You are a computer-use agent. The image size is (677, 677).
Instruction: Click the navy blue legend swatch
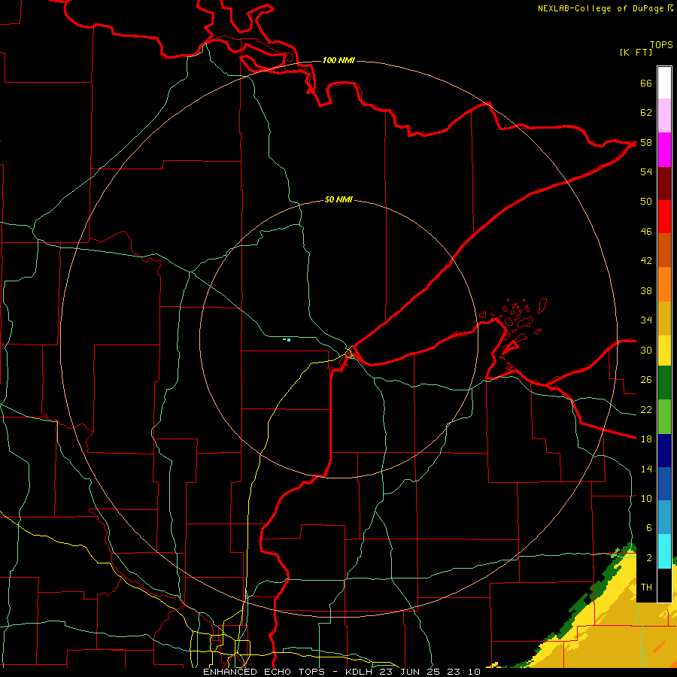tap(664, 451)
